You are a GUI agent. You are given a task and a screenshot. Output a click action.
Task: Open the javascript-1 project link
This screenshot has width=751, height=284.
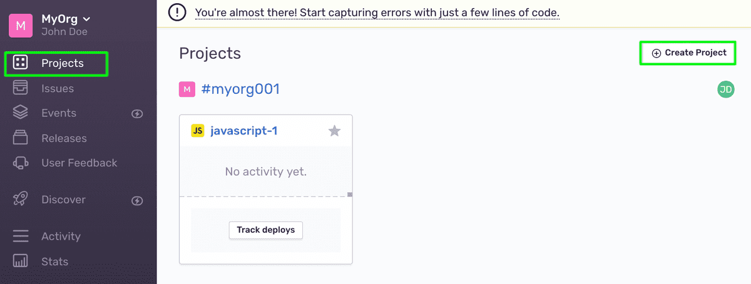[244, 131]
